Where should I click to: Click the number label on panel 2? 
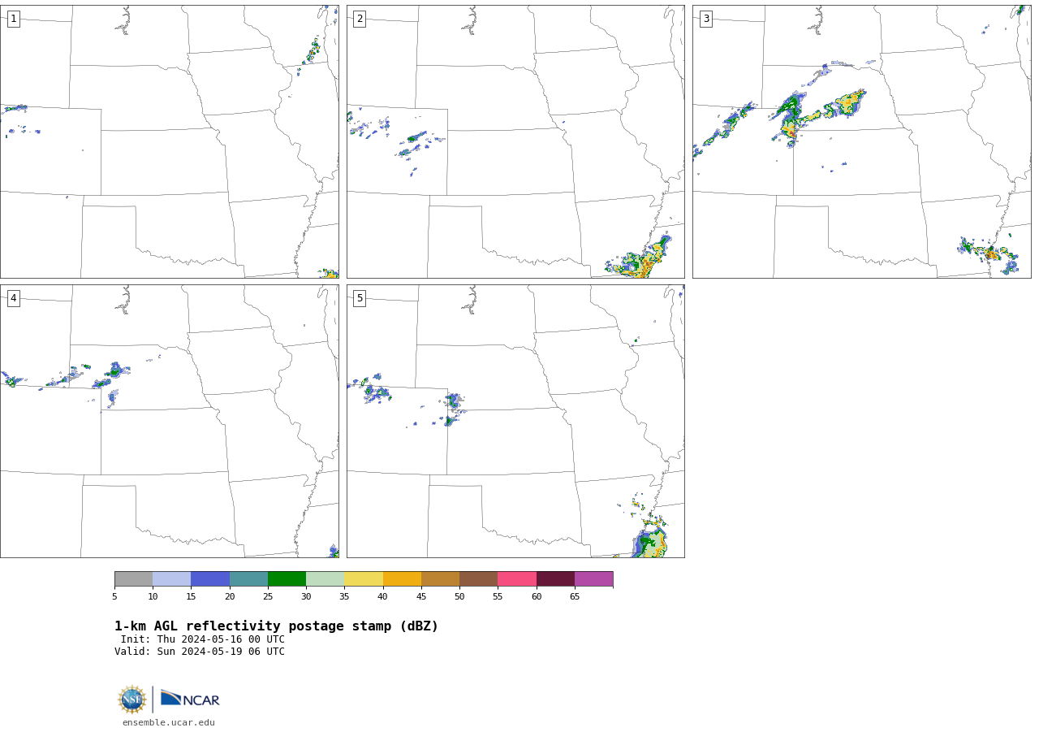[x=360, y=19]
